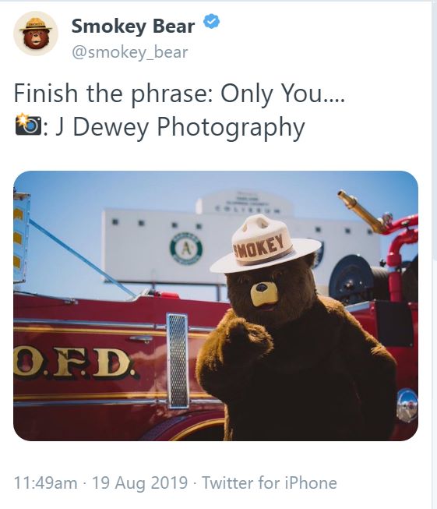Select the "Finish the phrase: Only You...." text
The image size is (437, 509).
(179, 94)
